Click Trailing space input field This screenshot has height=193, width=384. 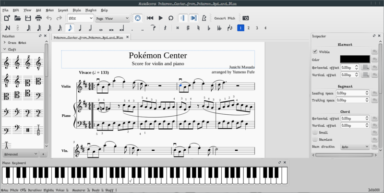point(352,100)
